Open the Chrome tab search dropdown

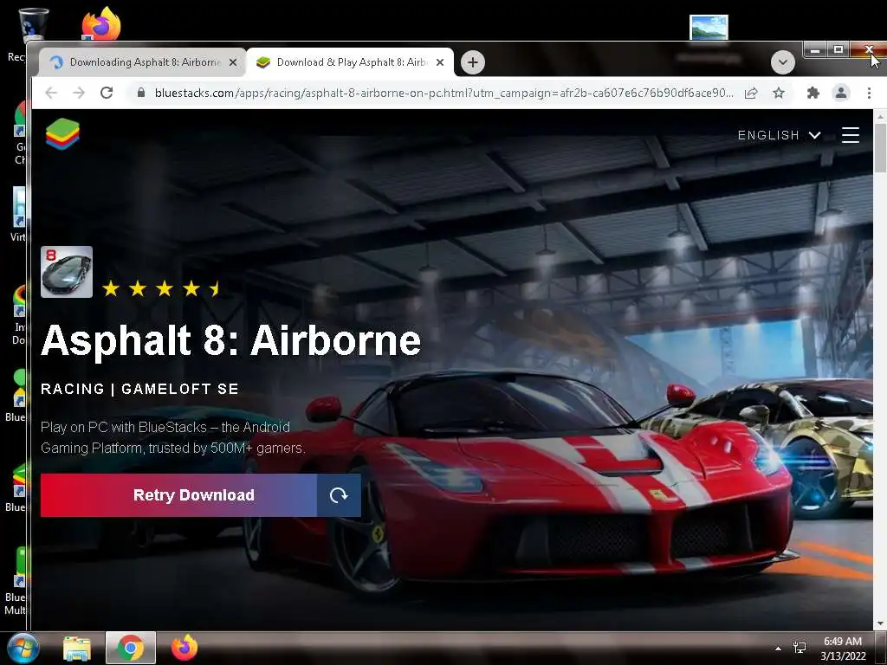(x=783, y=62)
